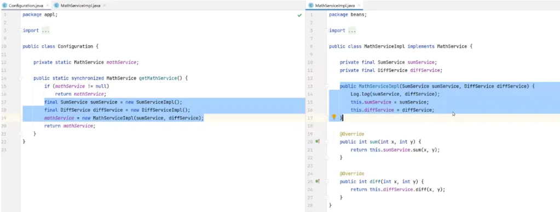The height and width of the screenshot is (212, 560).
Task: Open the green inspection checkmark widget
Action: click(x=299, y=15)
